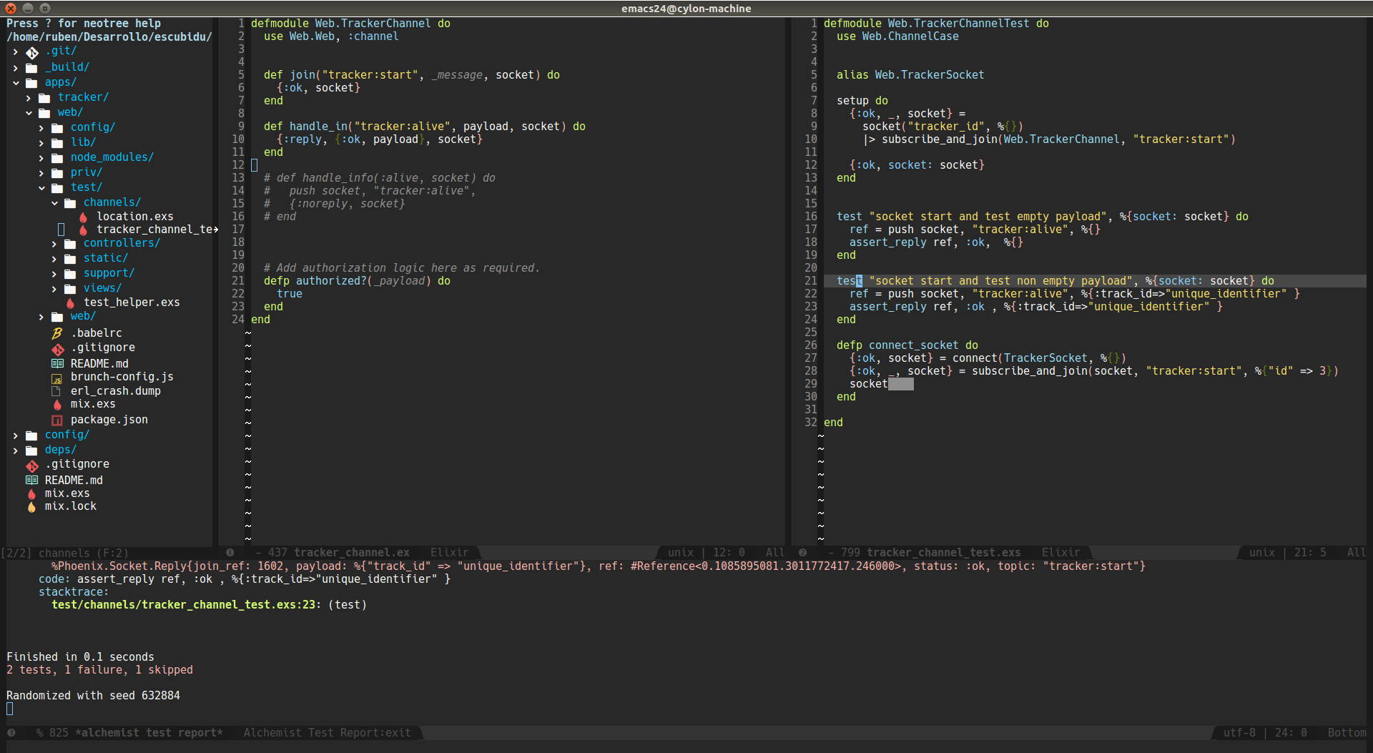Screen dimensions: 1373x753
Task: Click the git icon beside .git/ folder
Action: pos(32,52)
